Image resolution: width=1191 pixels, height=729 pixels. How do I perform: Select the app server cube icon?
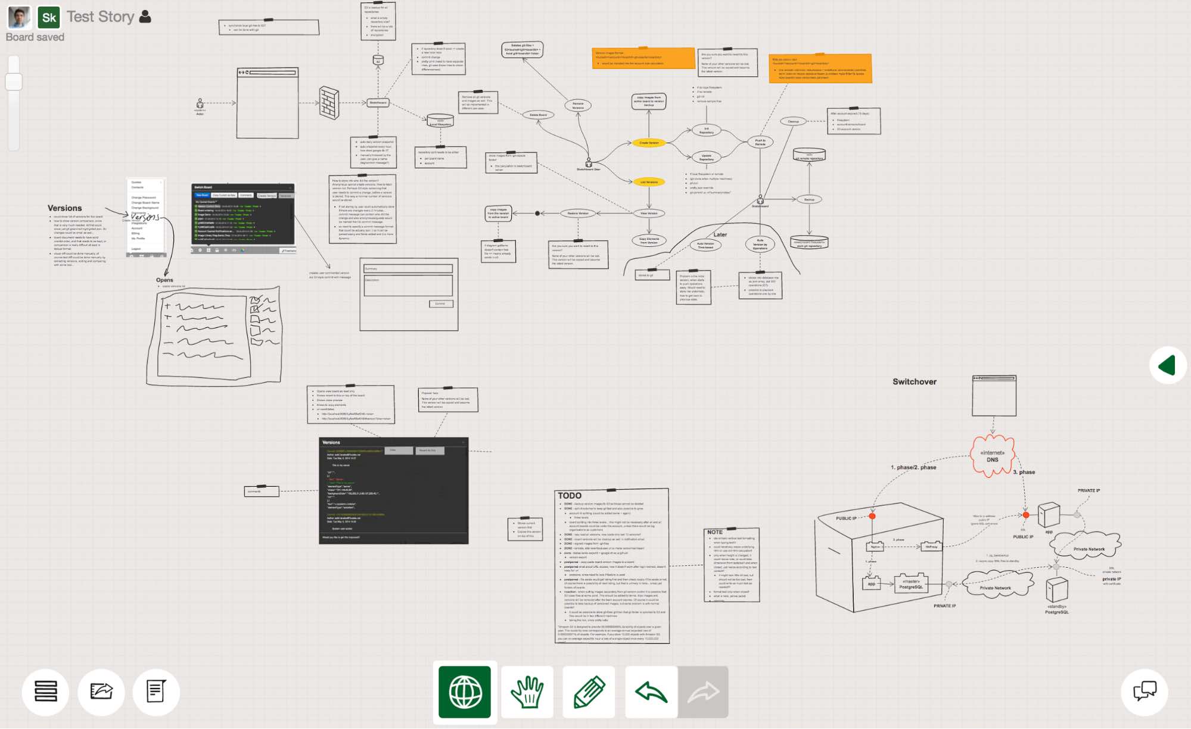tap(1049, 515)
